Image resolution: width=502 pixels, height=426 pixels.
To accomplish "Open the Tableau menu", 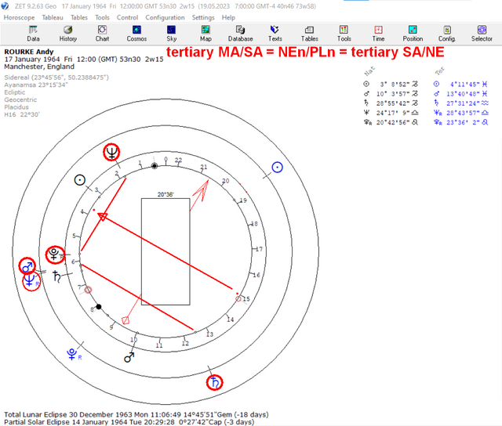I will click(x=53, y=17).
